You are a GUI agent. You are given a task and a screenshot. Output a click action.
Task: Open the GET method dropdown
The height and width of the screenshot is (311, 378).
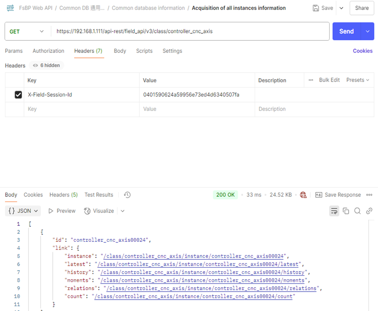tap(27, 31)
